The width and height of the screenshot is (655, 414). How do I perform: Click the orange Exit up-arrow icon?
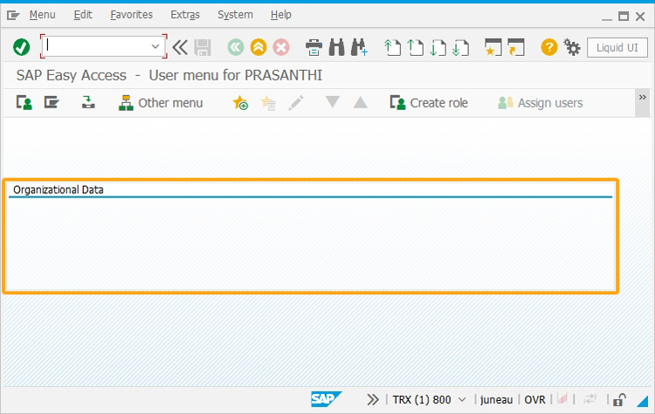tap(259, 47)
